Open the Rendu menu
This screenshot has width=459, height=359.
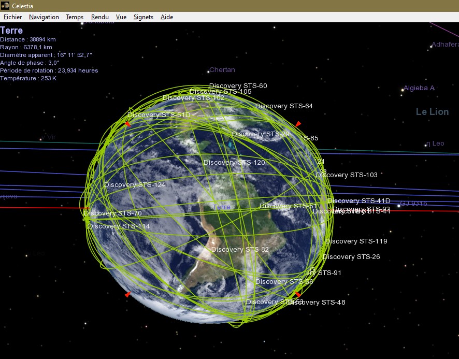(x=100, y=17)
